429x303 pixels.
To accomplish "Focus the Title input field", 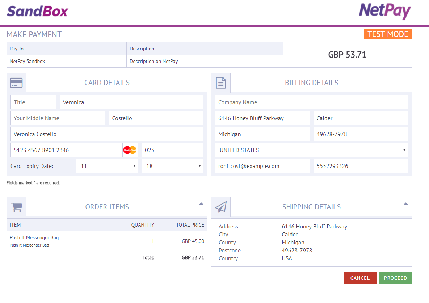I will tap(33, 102).
